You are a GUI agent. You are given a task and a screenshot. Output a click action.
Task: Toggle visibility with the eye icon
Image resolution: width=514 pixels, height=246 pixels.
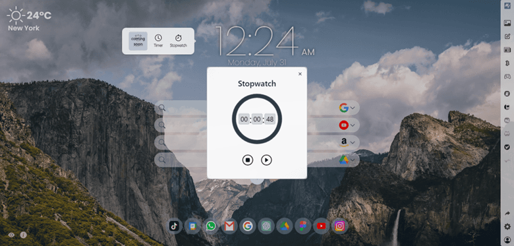11,235
